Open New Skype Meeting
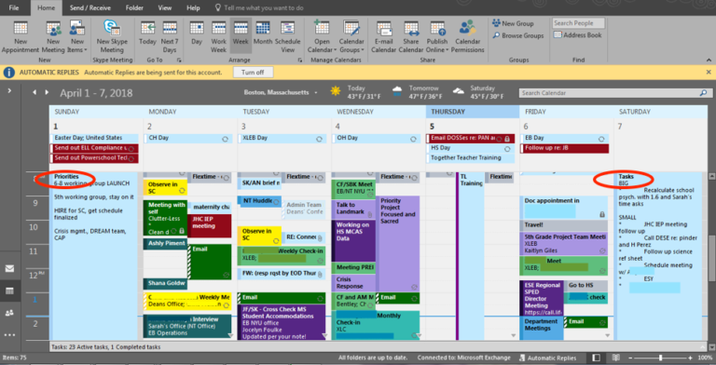The height and width of the screenshot is (365, 716). (112, 37)
